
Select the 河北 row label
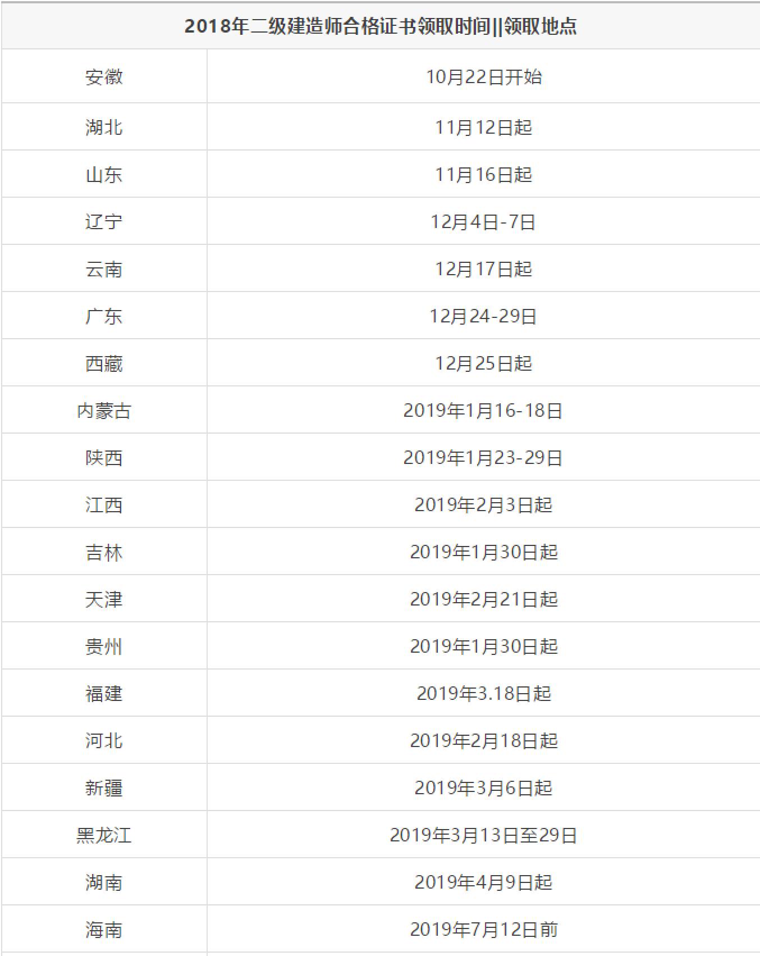(104, 740)
